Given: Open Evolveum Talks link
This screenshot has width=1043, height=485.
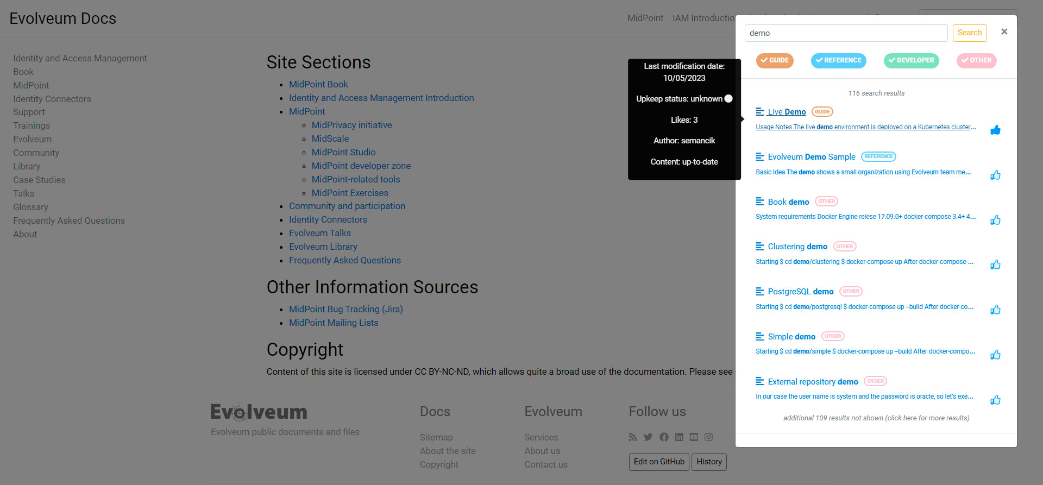Looking at the screenshot, I should coord(320,233).
